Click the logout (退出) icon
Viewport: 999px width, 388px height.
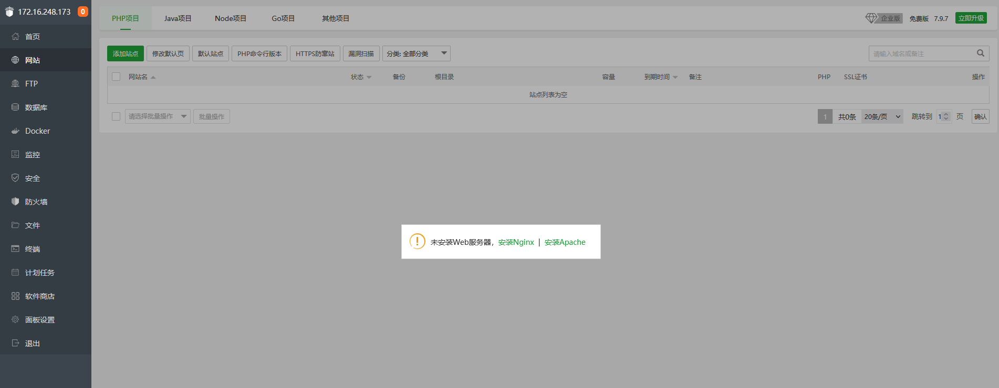tap(15, 343)
